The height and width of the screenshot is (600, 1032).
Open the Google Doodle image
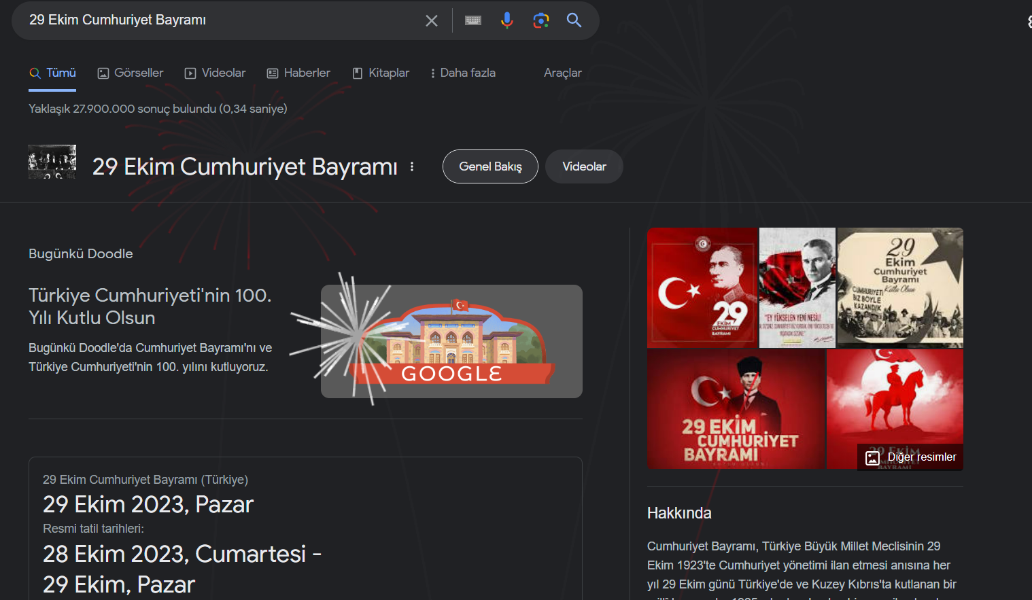pyautogui.click(x=451, y=341)
